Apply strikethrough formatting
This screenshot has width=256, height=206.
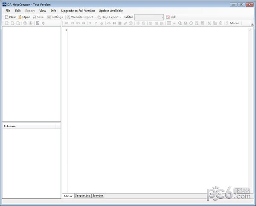pyautogui.click(x=102, y=23)
